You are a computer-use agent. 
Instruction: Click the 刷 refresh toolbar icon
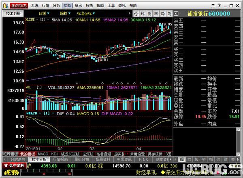169,14
